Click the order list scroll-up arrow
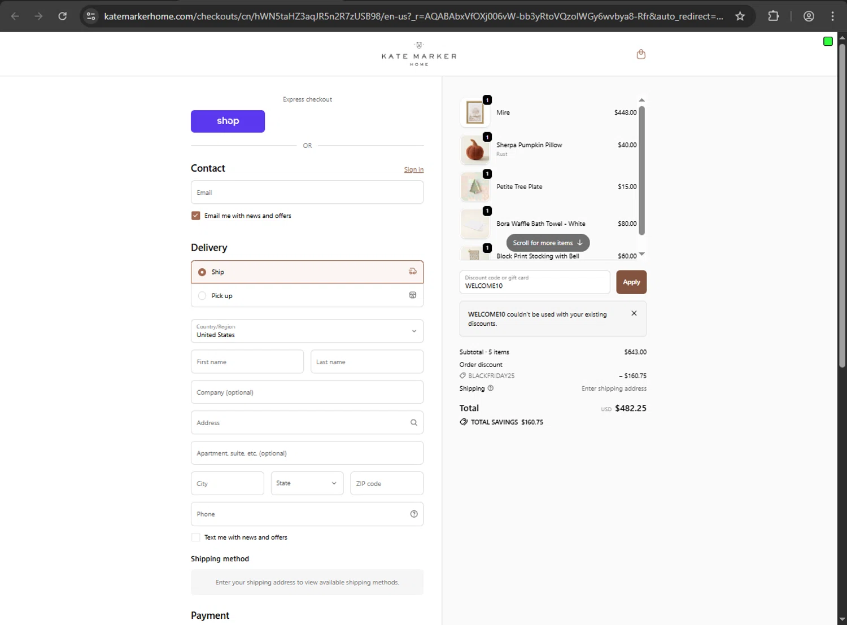The height and width of the screenshot is (625, 847). (641, 100)
